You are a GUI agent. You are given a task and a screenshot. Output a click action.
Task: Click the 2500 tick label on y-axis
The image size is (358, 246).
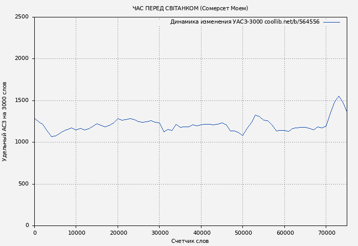[21, 17]
